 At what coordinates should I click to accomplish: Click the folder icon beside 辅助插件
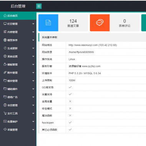pos(5,89)
